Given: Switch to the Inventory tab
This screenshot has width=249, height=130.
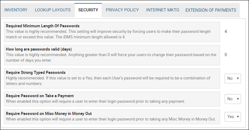Looking at the screenshot, I should (x=16, y=10).
